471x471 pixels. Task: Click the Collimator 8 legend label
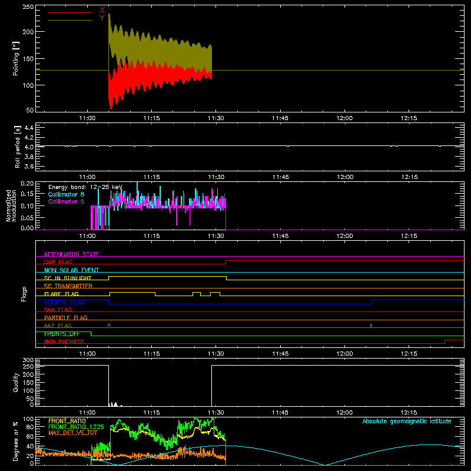(x=66, y=194)
